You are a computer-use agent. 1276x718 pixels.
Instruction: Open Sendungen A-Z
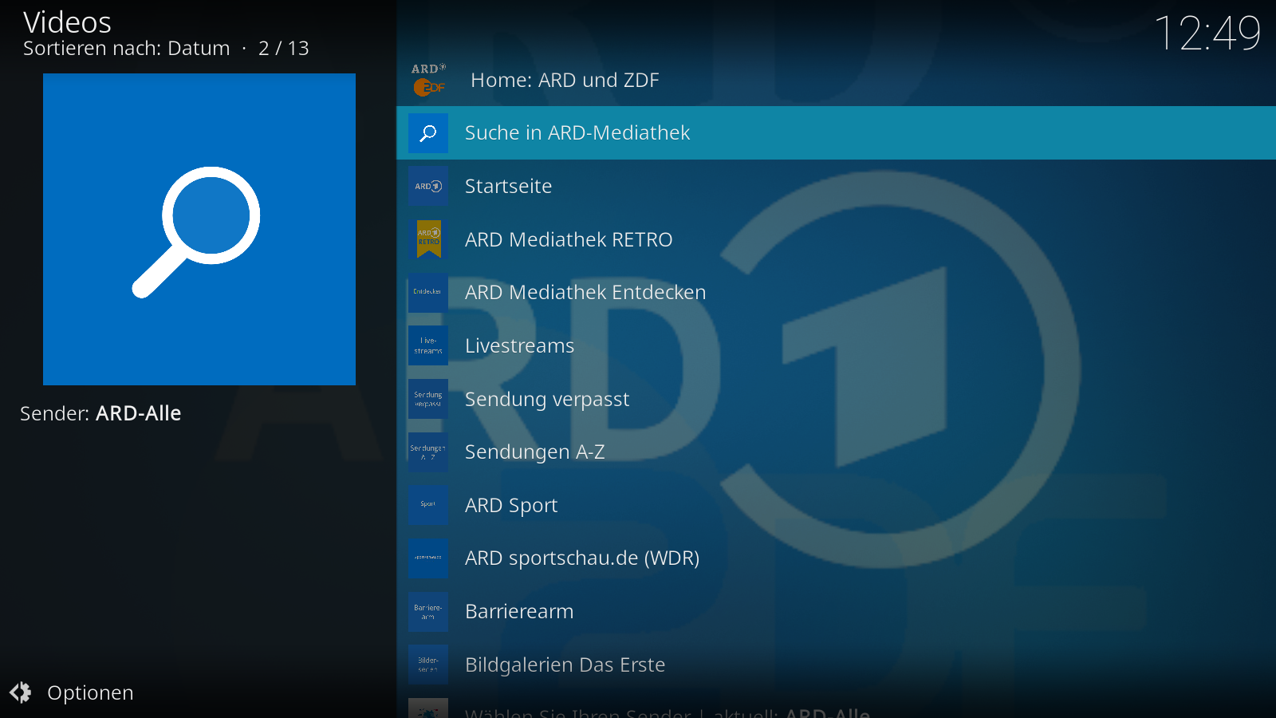[x=836, y=452]
